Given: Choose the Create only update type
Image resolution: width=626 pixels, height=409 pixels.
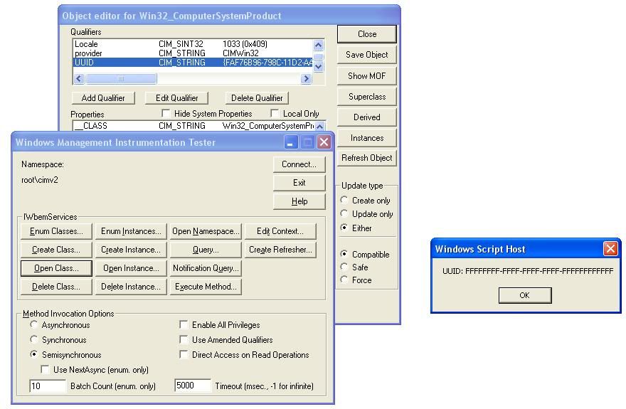Looking at the screenshot, I should [x=345, y=201].
